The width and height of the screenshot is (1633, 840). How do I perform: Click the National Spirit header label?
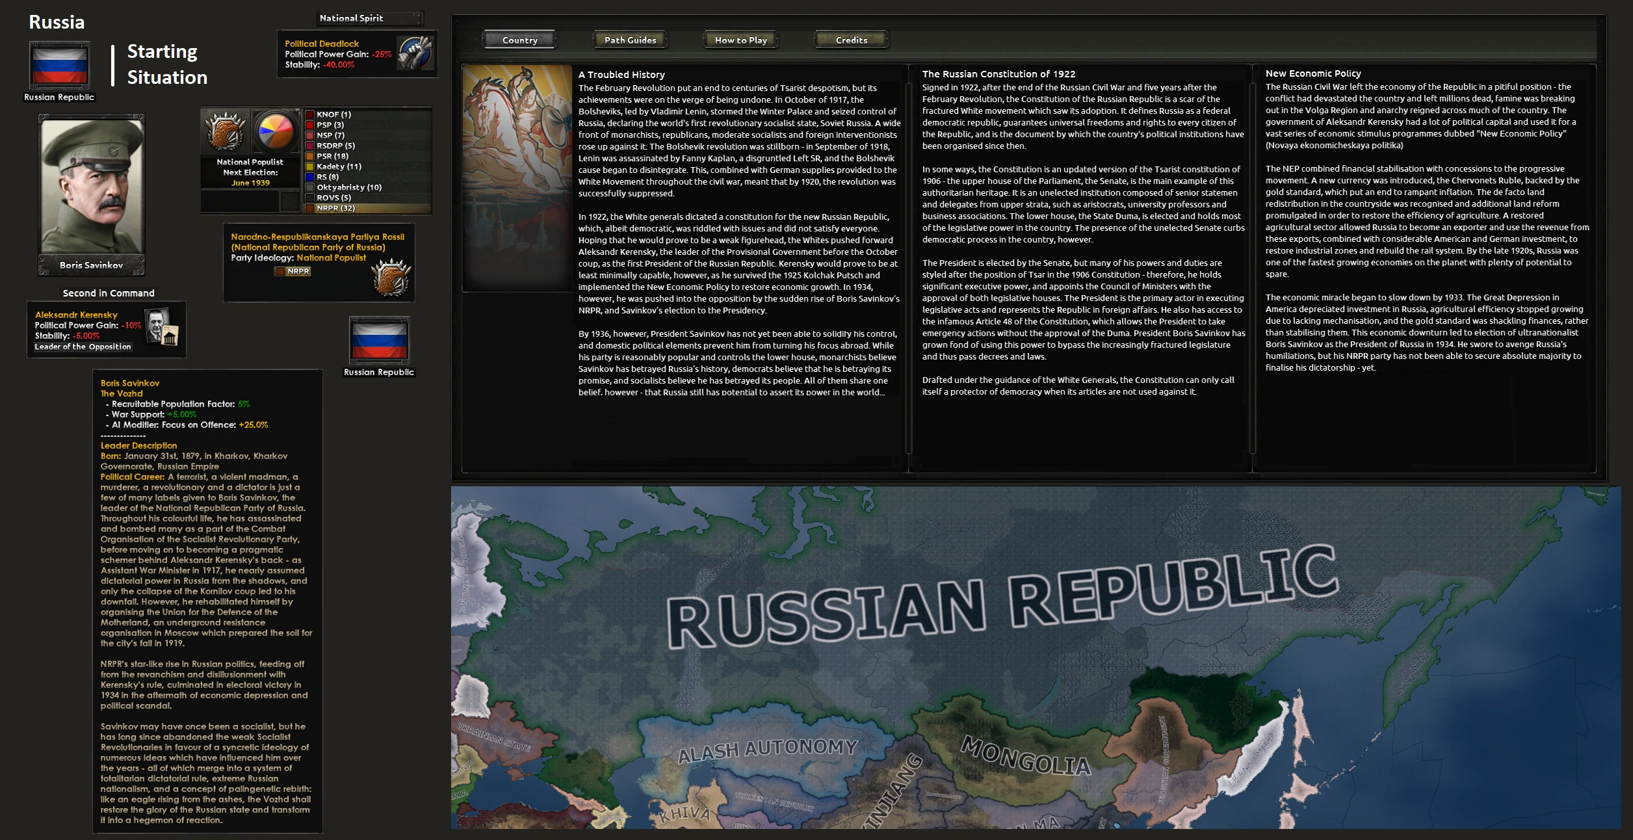click(352, 18)
